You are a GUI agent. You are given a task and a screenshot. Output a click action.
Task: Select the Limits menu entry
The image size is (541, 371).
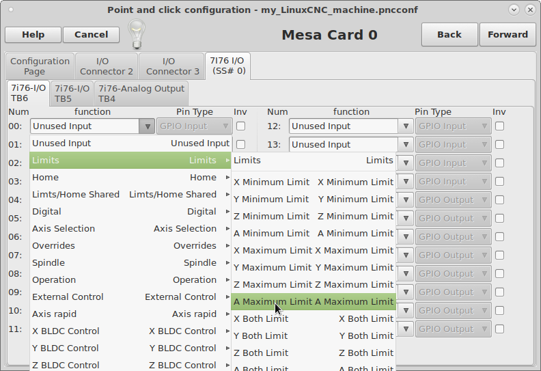(130, 161)
